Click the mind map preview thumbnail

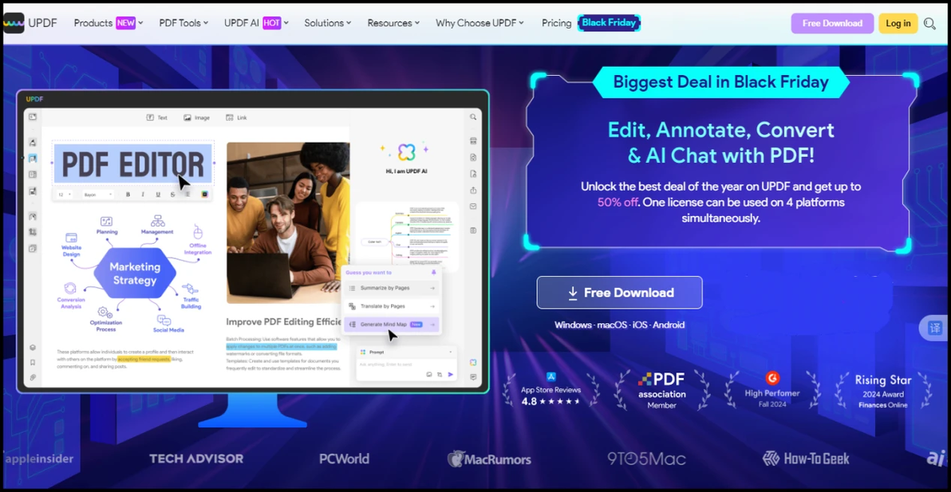pos(408,236)
